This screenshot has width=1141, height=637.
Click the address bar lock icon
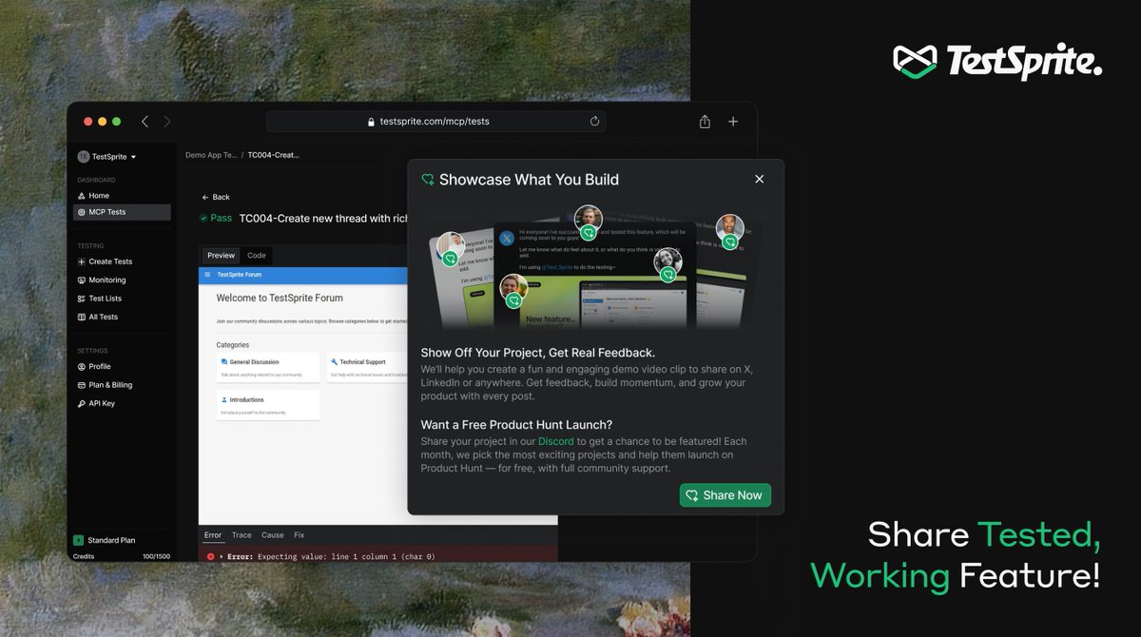[372, 122]
